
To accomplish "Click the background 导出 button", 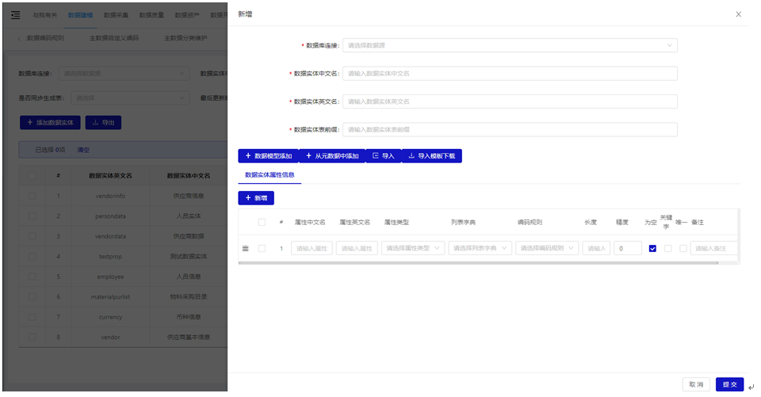I will click(103, 123).
